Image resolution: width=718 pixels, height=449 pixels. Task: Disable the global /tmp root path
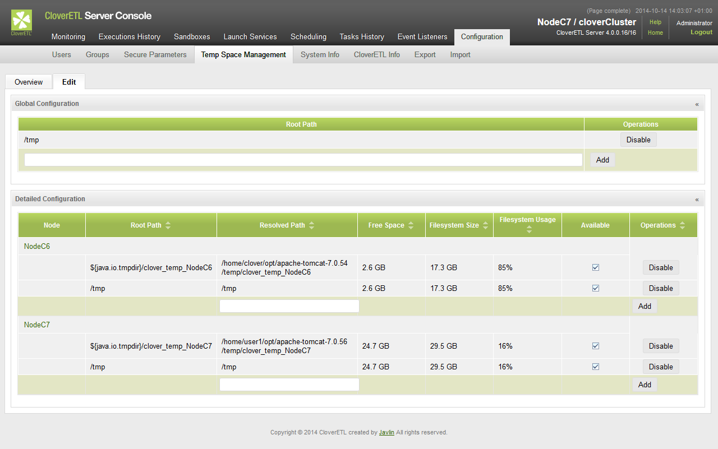pos(638,140)
